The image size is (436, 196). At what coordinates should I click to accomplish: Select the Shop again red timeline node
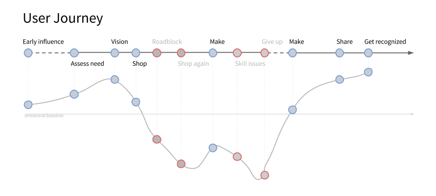(x=181, y=53)
